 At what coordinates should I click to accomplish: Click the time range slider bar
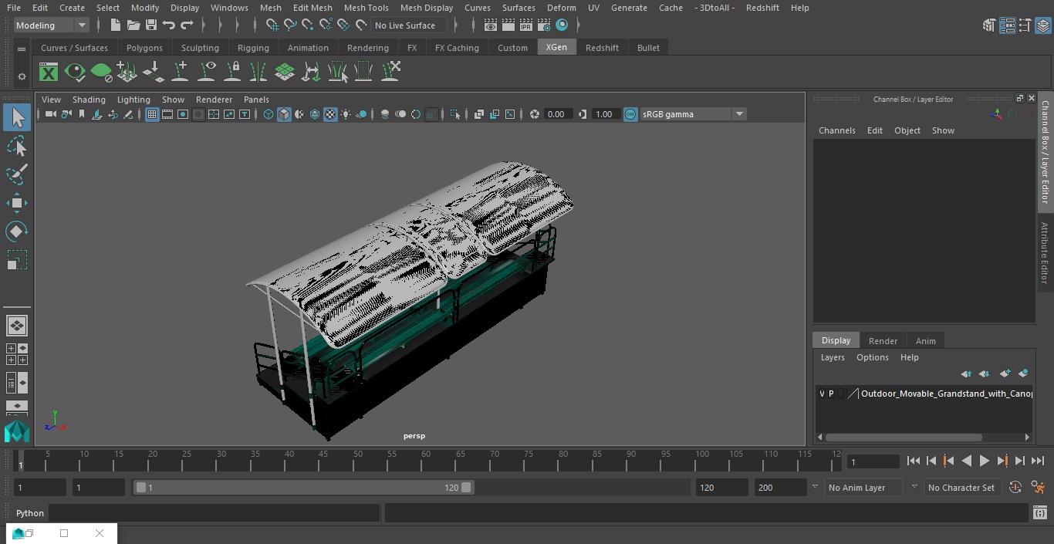tap(303, 488)
